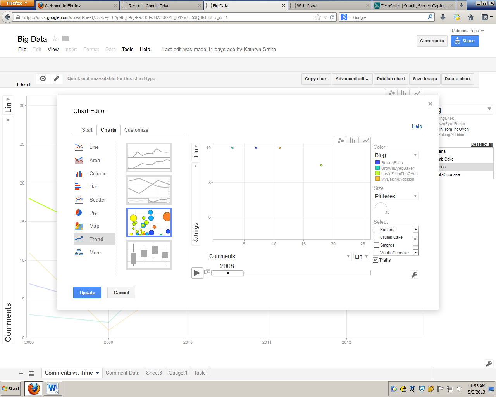Click the Firefox taskbar icon
This screenshot has height=397, width=496.
(x=34, y=388)
